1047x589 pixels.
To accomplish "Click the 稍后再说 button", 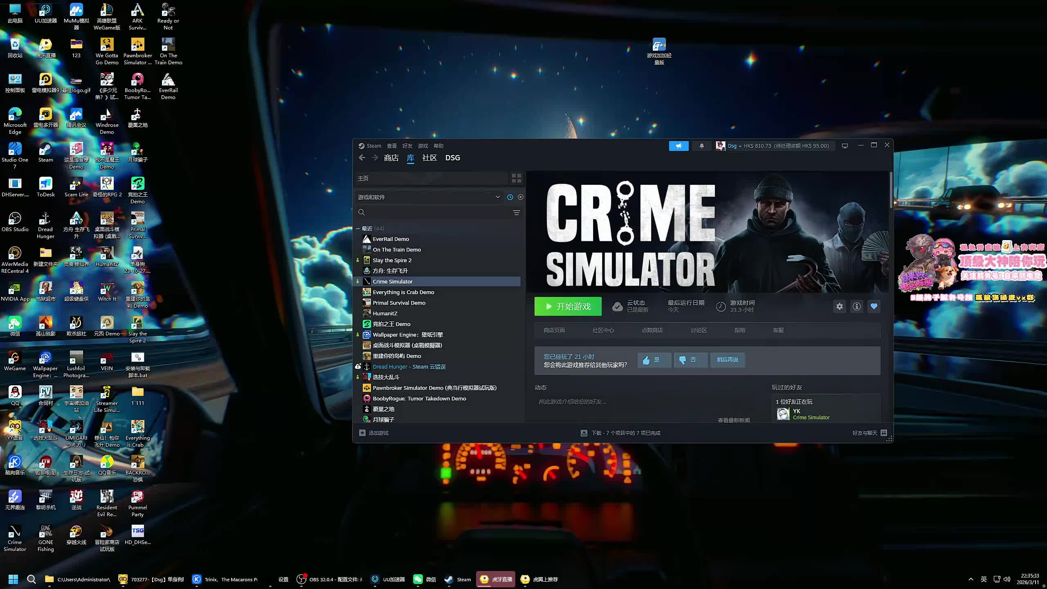I will coord(727,360).
